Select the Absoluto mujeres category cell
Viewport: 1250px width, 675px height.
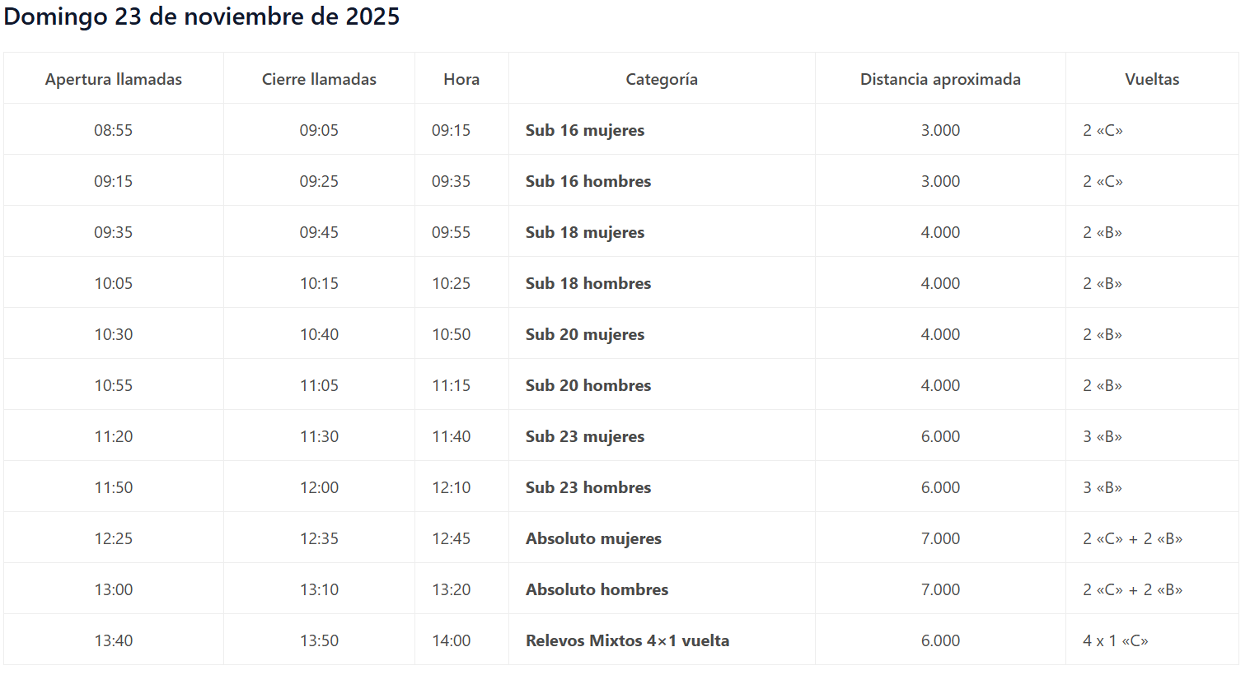pyautogui.click(x=593, y=539)
